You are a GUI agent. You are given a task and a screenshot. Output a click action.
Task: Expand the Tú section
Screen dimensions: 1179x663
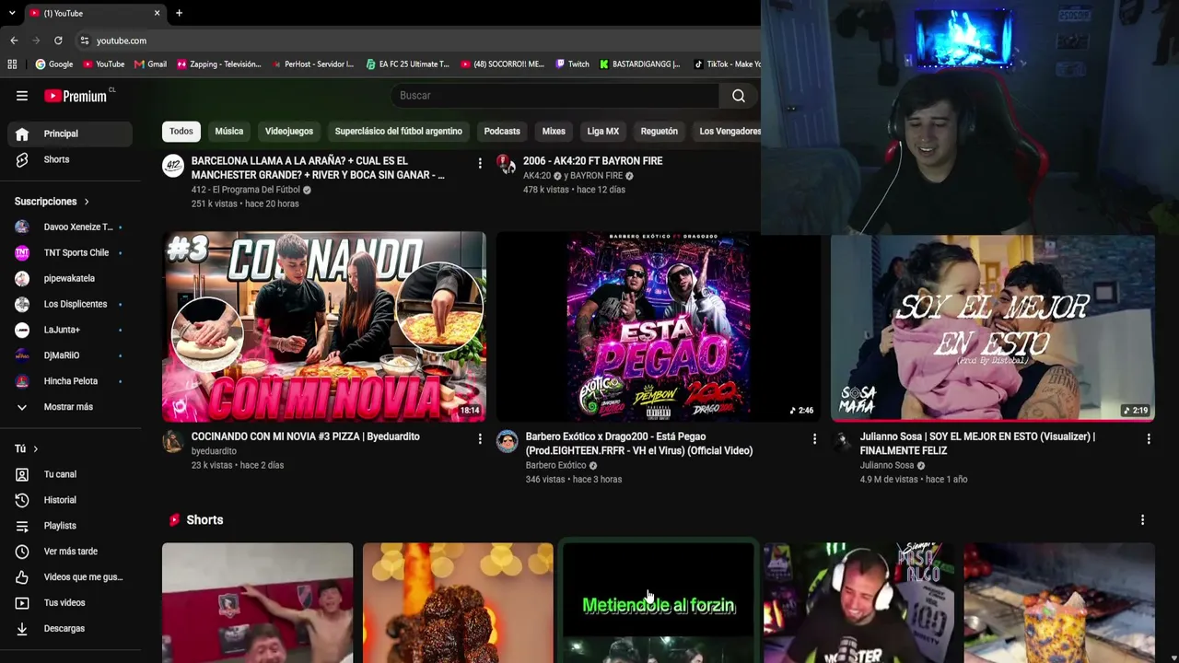coord(27,448)
